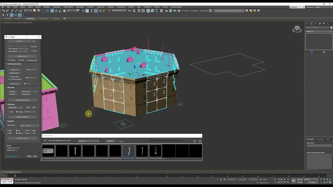Select the compound_ladder_01 prefab thumbnail
This screenshot has height=187, width=333.
point(156,151)
